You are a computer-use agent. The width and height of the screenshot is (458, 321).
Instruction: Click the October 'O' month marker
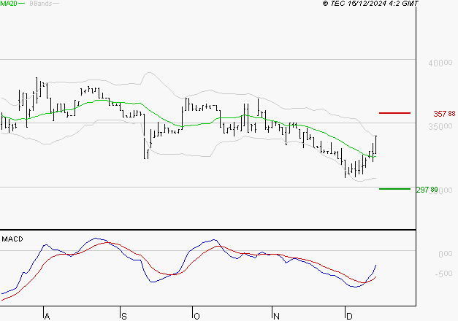click(x=196, y=316)
